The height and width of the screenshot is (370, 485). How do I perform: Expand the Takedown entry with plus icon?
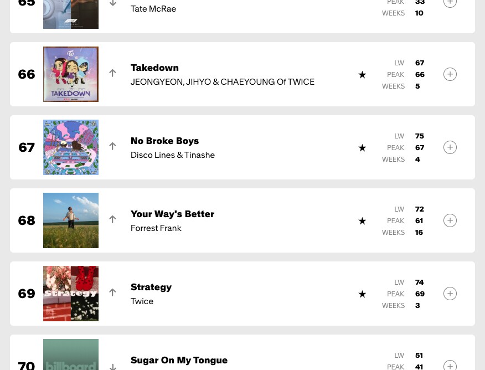tap(450, 74)
